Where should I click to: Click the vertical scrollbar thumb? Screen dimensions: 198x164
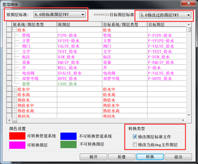pyautogui.click(x=189, y=30)
